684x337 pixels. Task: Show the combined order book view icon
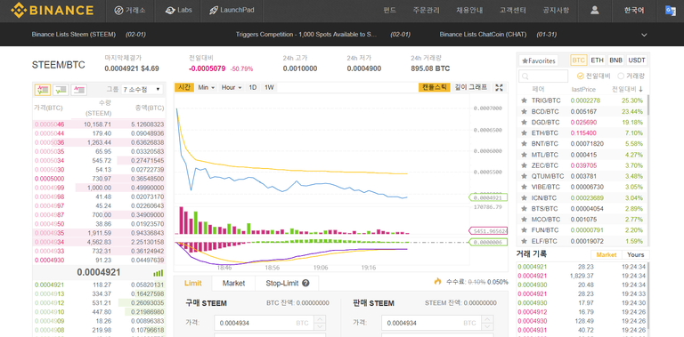pyautogui.click(x=43, y=90)
